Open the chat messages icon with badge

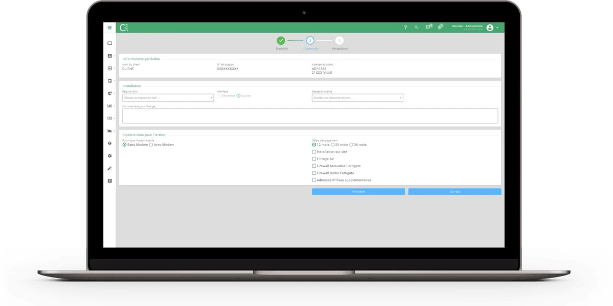[x=429, y=27]
